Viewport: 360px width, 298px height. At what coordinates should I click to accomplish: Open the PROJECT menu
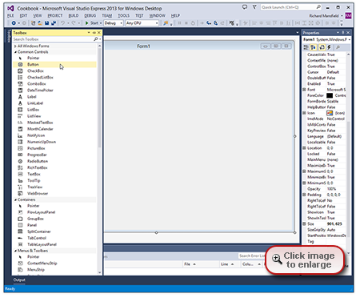click(x=55, y=16)
